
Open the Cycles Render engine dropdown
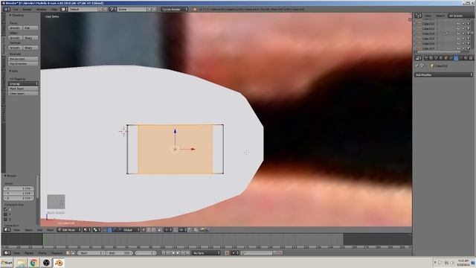[x=175, y=10]
